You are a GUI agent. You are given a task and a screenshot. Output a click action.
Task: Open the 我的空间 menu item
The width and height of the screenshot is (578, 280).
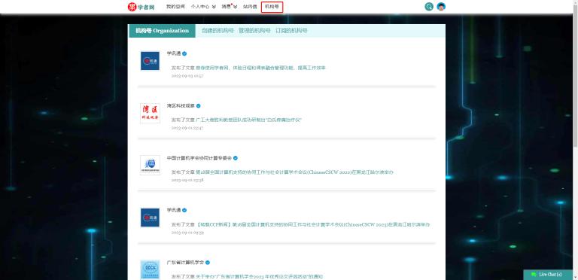(x=175, y=7)
